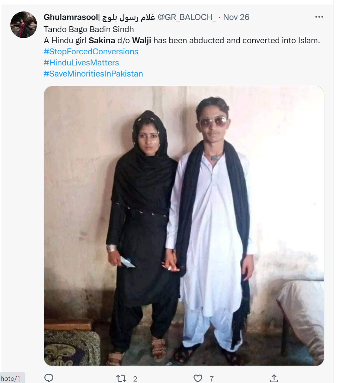View the Ghulamrasool profile avatar picture
The width and height of the screenshot is (344, 383).
coord(24,25)
